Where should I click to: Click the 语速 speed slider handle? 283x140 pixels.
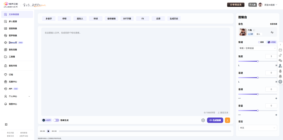pyautogui.click(x=258, y=78)
